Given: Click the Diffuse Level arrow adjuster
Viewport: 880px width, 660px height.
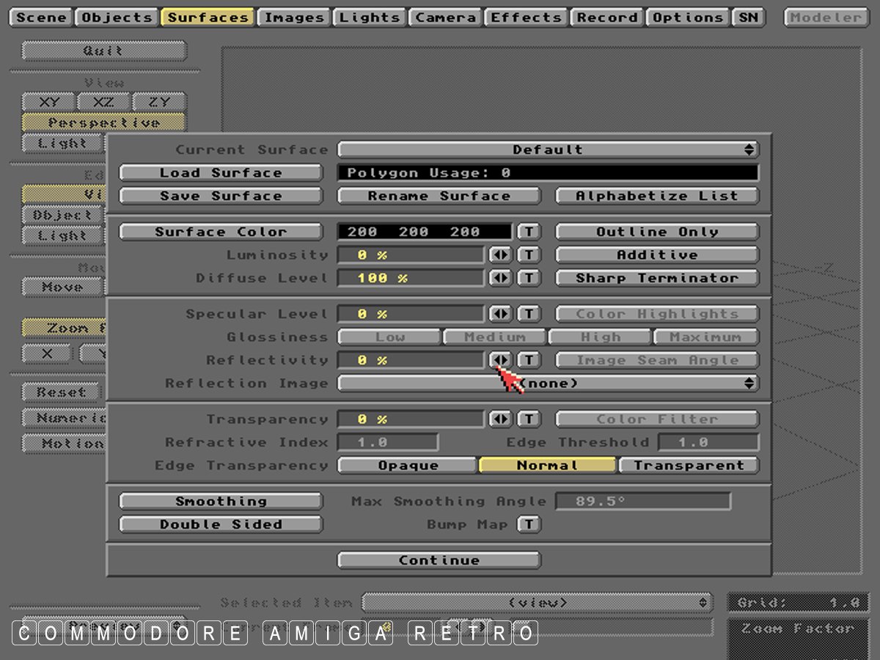Looking at the screenshot, I should pos(500,278).
